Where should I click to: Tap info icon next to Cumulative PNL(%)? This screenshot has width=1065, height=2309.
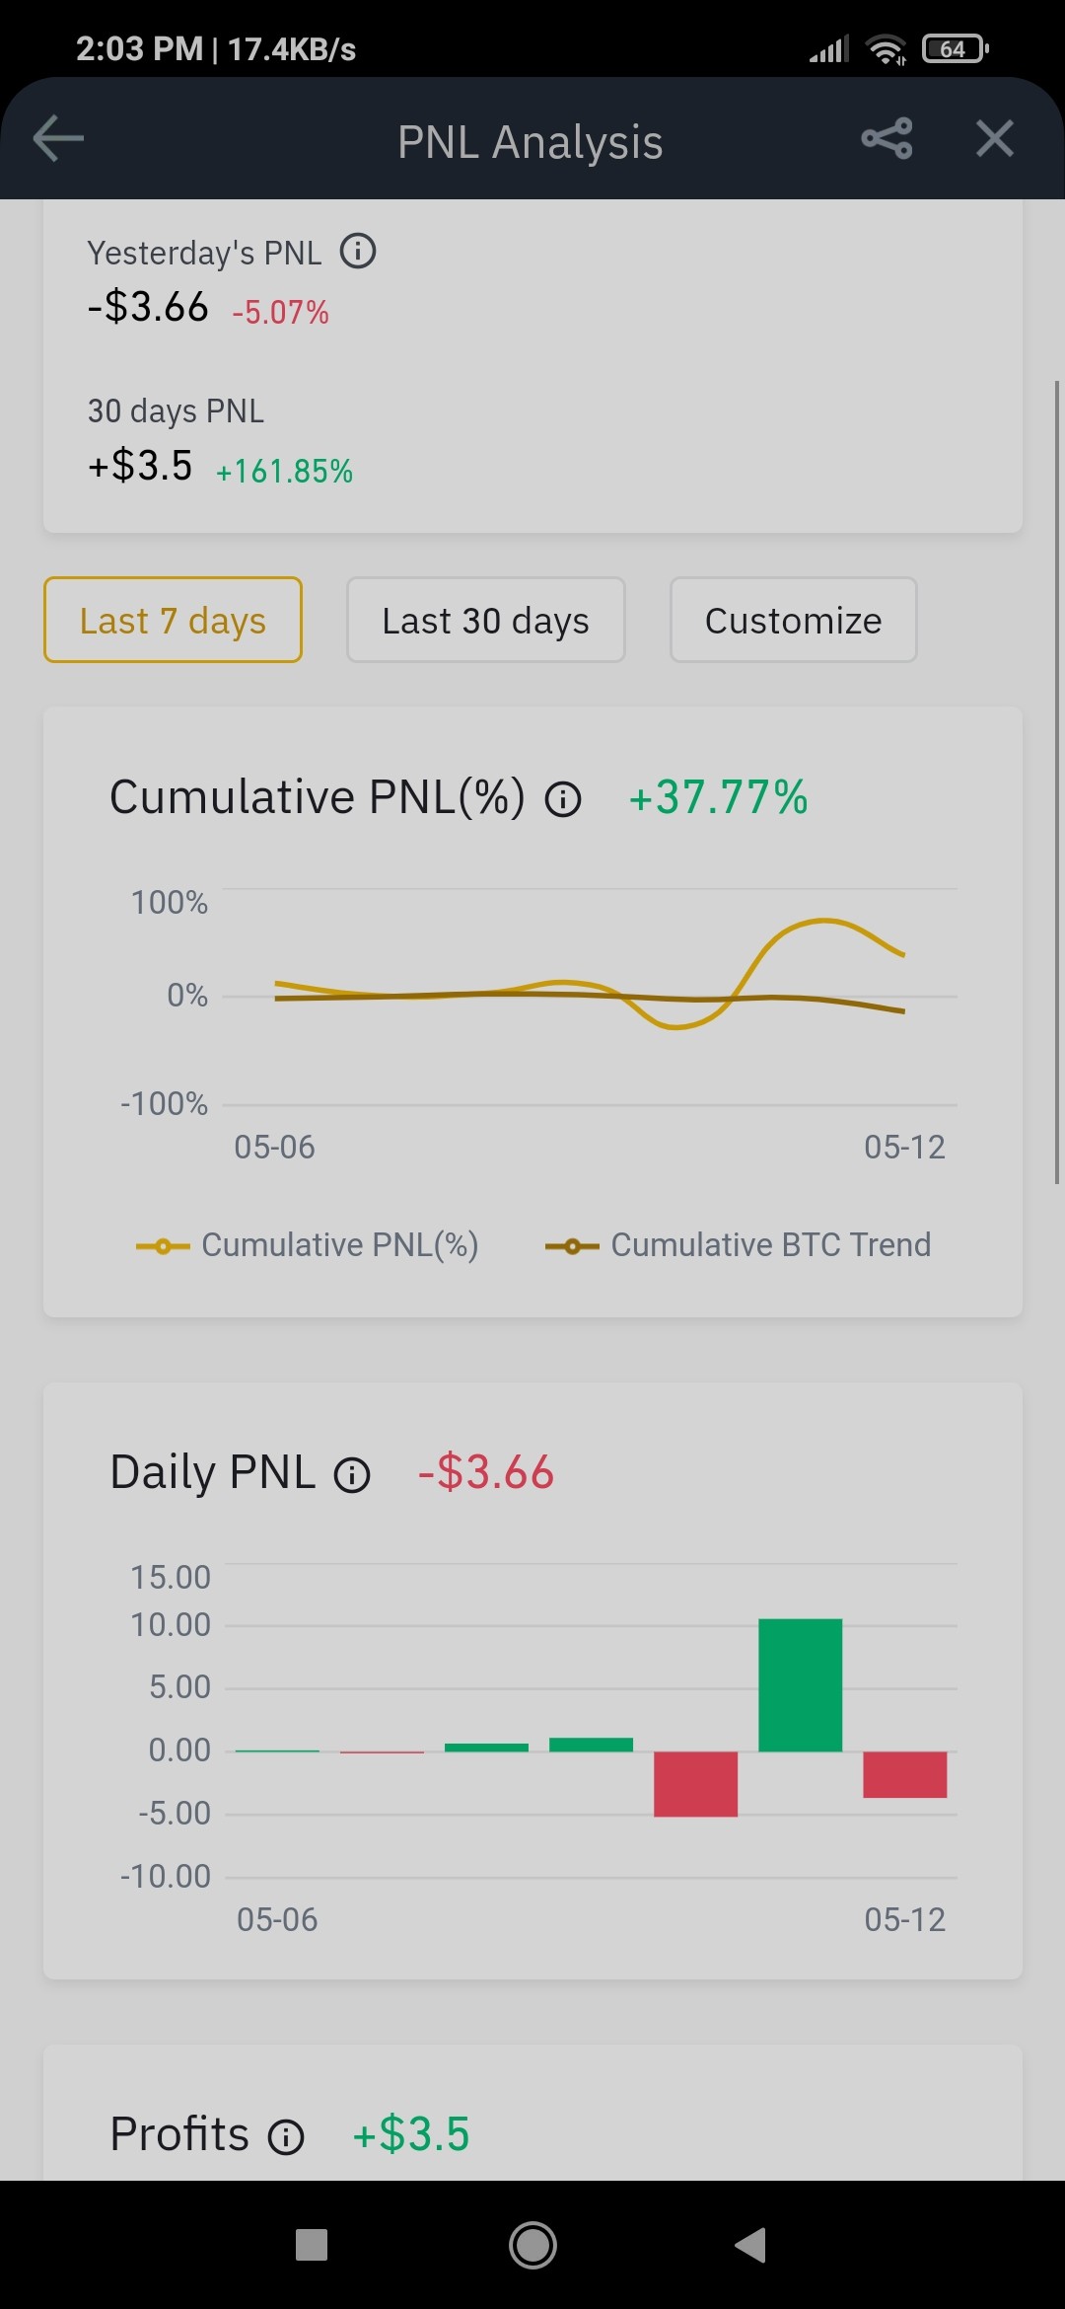point(563,798)
